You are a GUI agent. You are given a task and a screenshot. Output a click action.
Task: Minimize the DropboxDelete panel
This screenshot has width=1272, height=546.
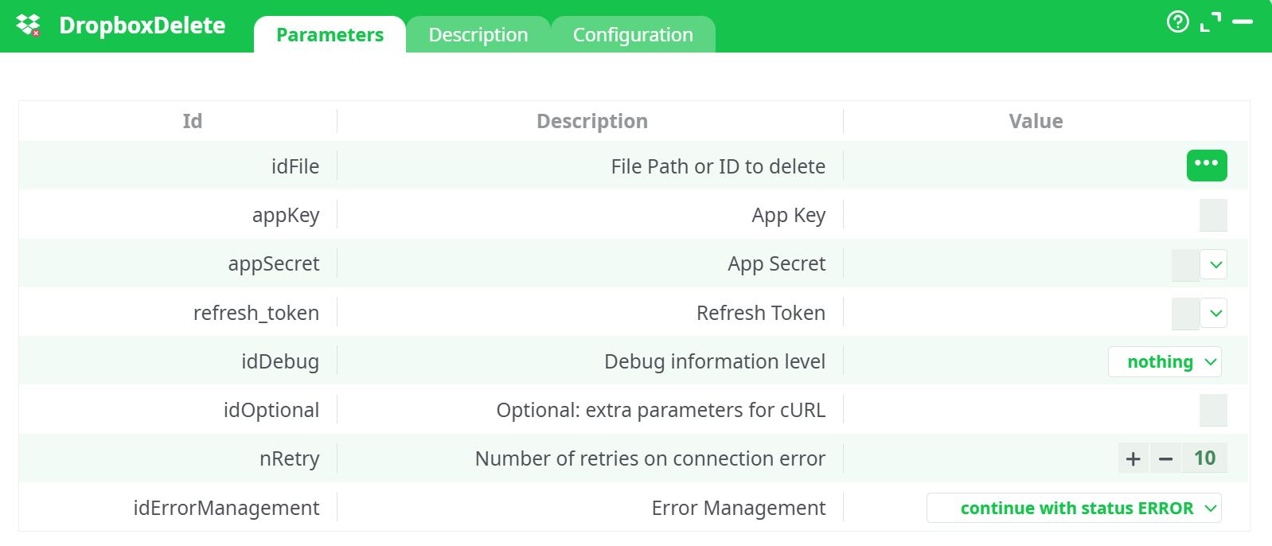[x=1242, y=21]
